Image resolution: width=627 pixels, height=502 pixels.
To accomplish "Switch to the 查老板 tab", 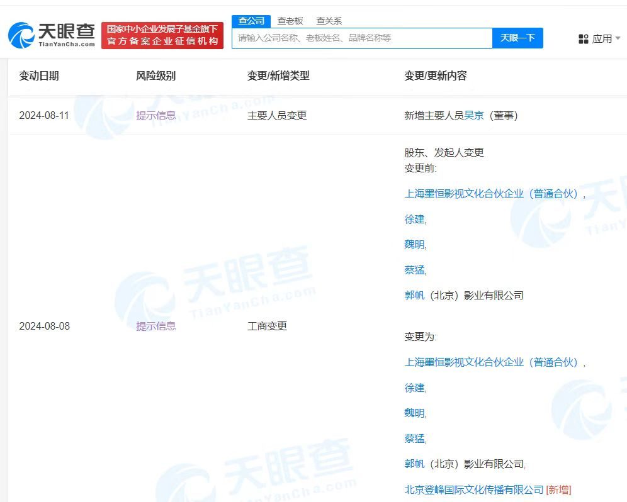I will click(x=290, y=21).
